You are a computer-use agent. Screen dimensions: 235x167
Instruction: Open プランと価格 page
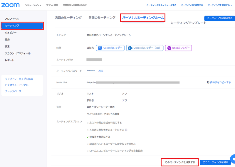click(x=52, y=5)
